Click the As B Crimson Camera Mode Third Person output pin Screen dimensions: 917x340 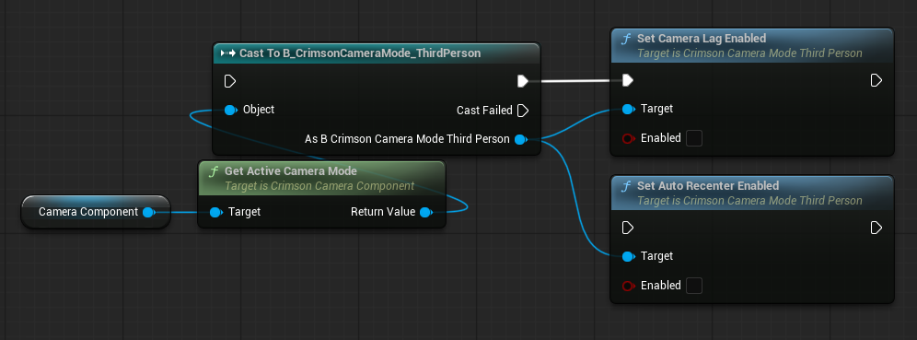[x=520, y=139]
